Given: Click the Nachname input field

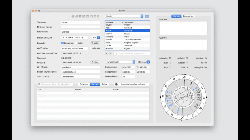Looking at the screenshot, I should tap(80, 32).
